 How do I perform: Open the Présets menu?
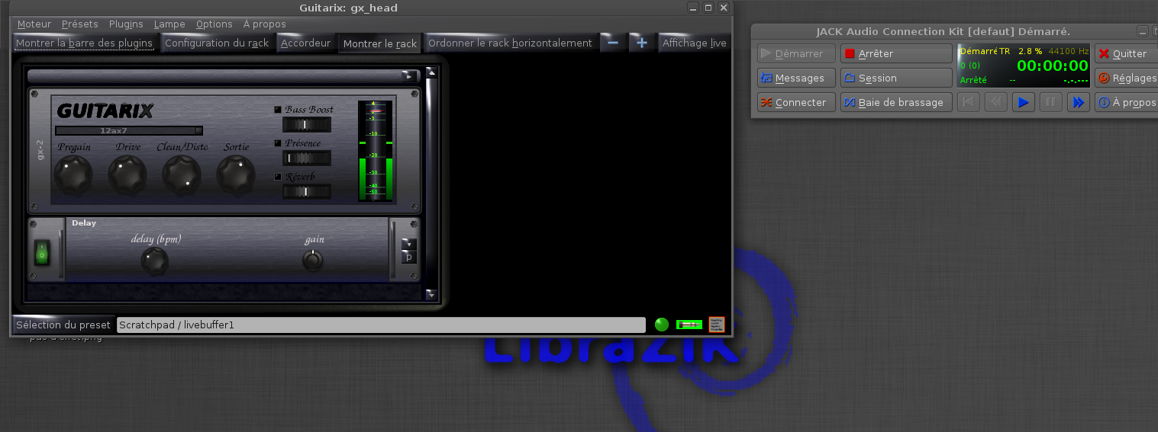click(80, 24)
